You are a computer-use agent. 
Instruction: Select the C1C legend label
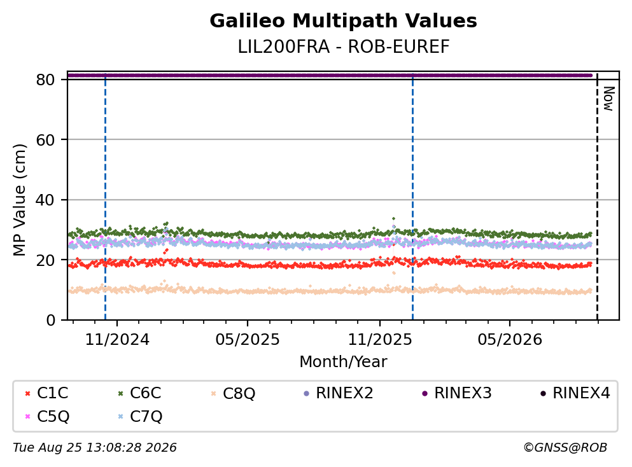[53, 393]
